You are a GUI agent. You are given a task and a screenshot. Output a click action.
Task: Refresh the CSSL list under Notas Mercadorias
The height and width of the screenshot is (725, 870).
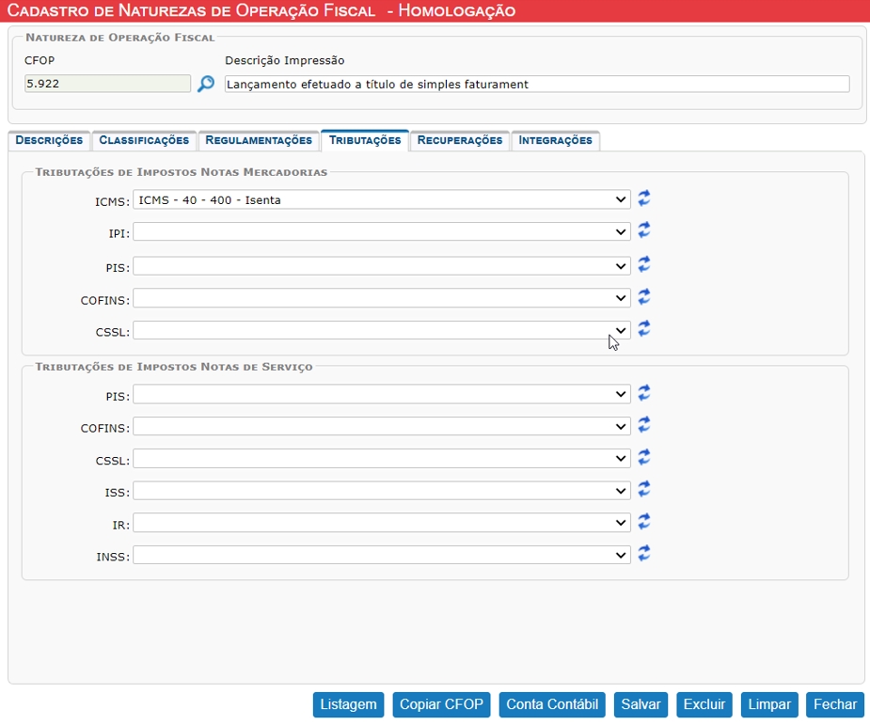pyautogui.click(x=643, y=329)
